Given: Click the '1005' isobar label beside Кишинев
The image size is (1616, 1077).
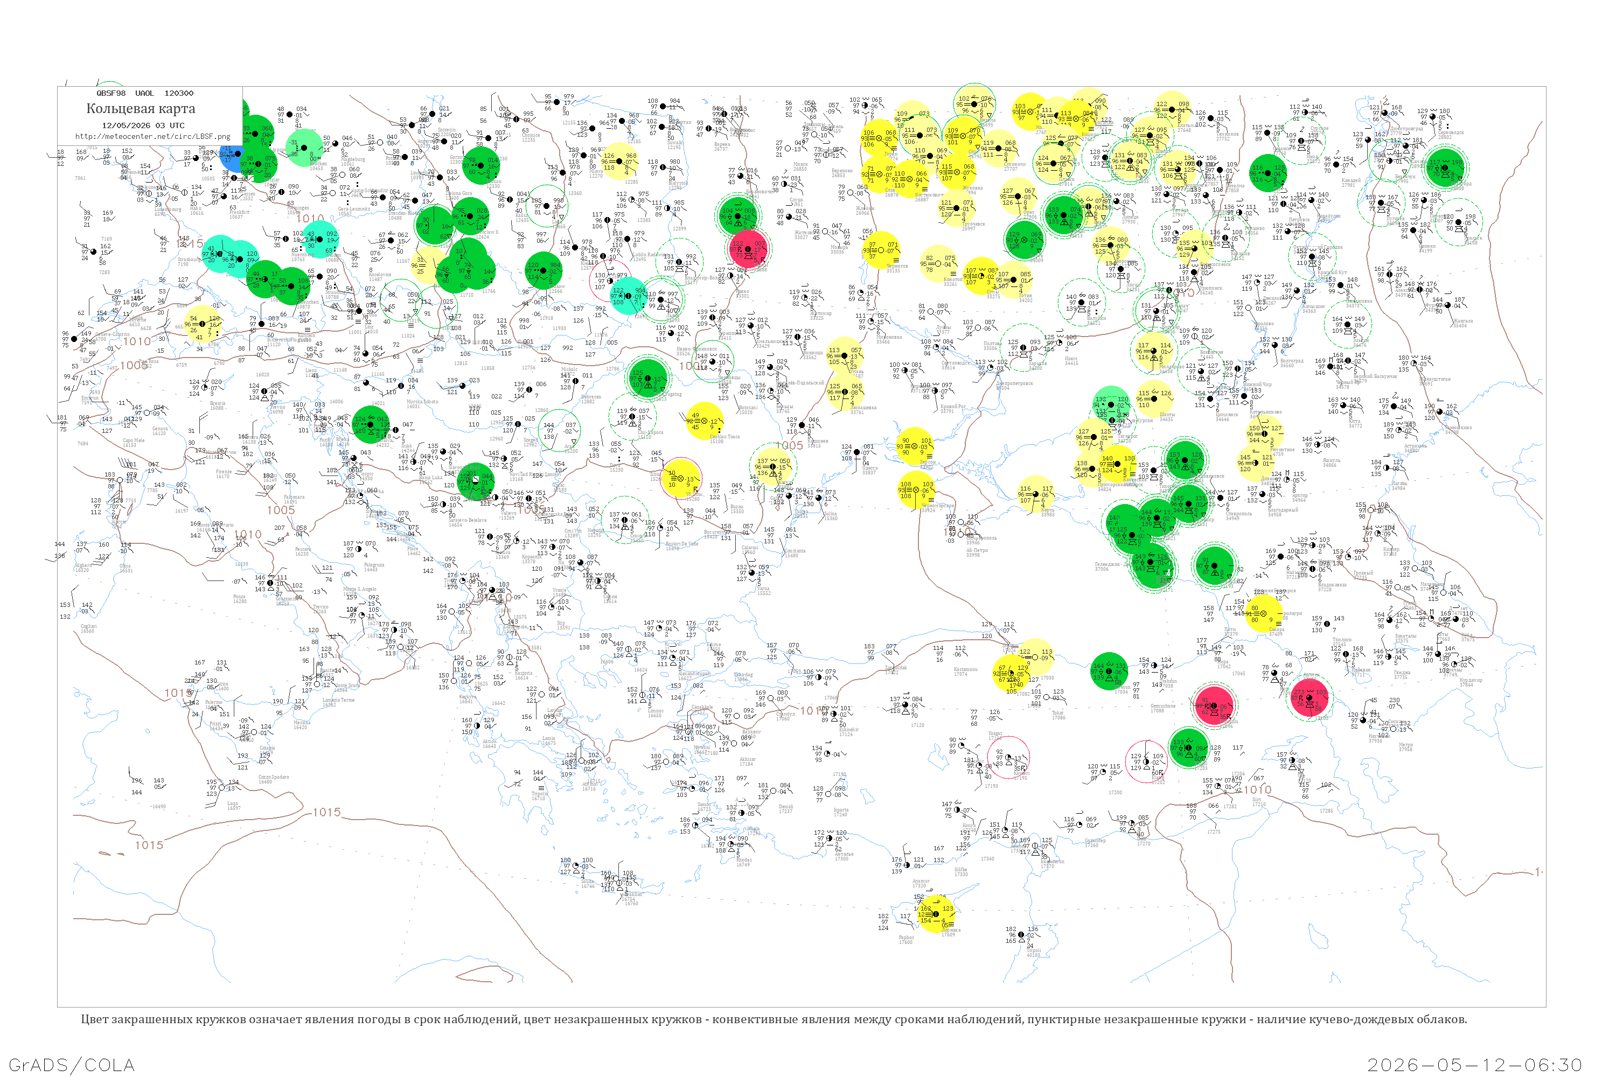Looking at the screenshot, I should pos(790,445).
